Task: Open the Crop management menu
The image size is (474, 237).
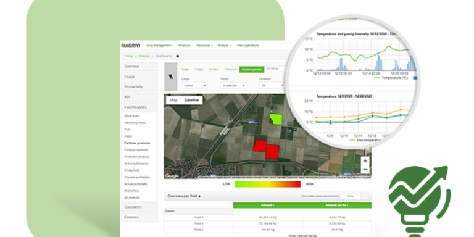Action: click(x=160, y=45)
